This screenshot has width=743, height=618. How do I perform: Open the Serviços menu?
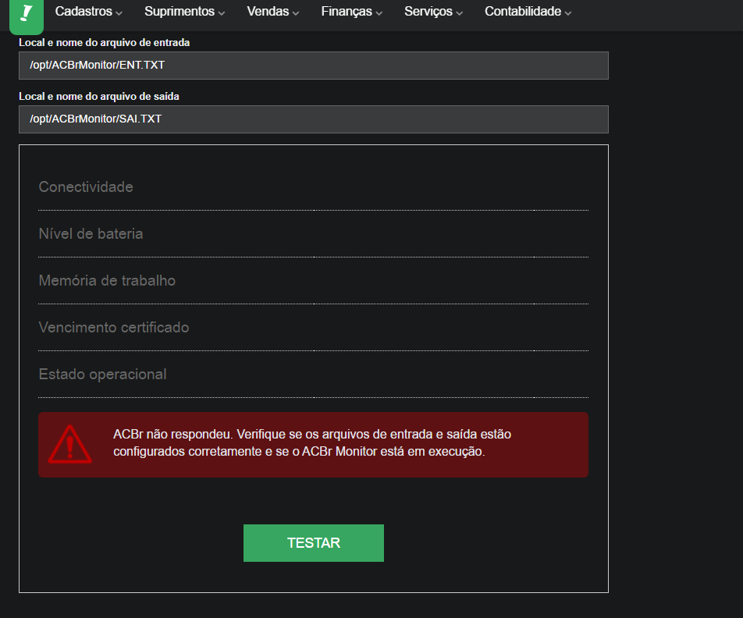point(433,12)
